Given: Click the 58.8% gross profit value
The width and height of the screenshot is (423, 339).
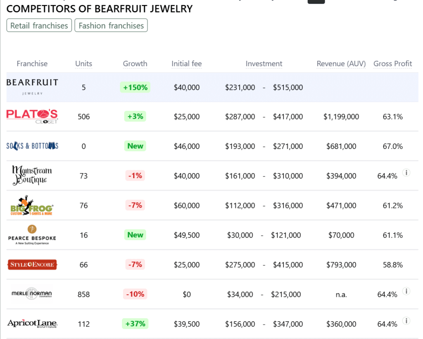Looking at the screenshot, I should (x=393, y=265).
